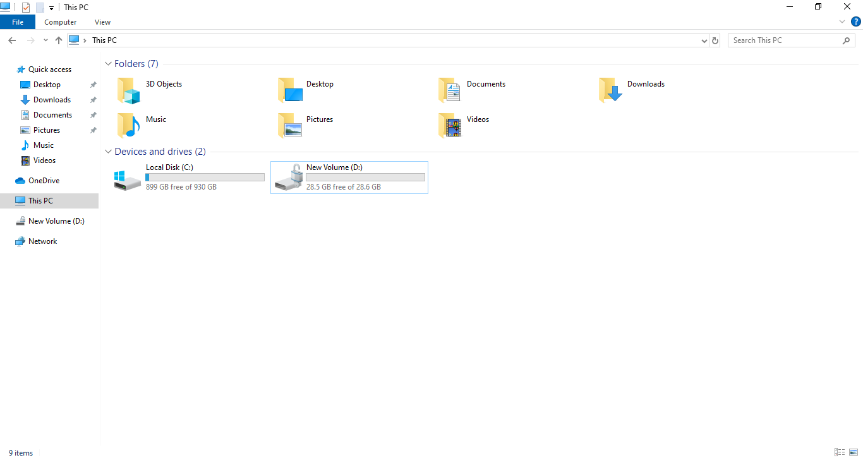Screen dimensions: 863x460
Task: Select the Music folder in main pane
Action: point(128,126)
